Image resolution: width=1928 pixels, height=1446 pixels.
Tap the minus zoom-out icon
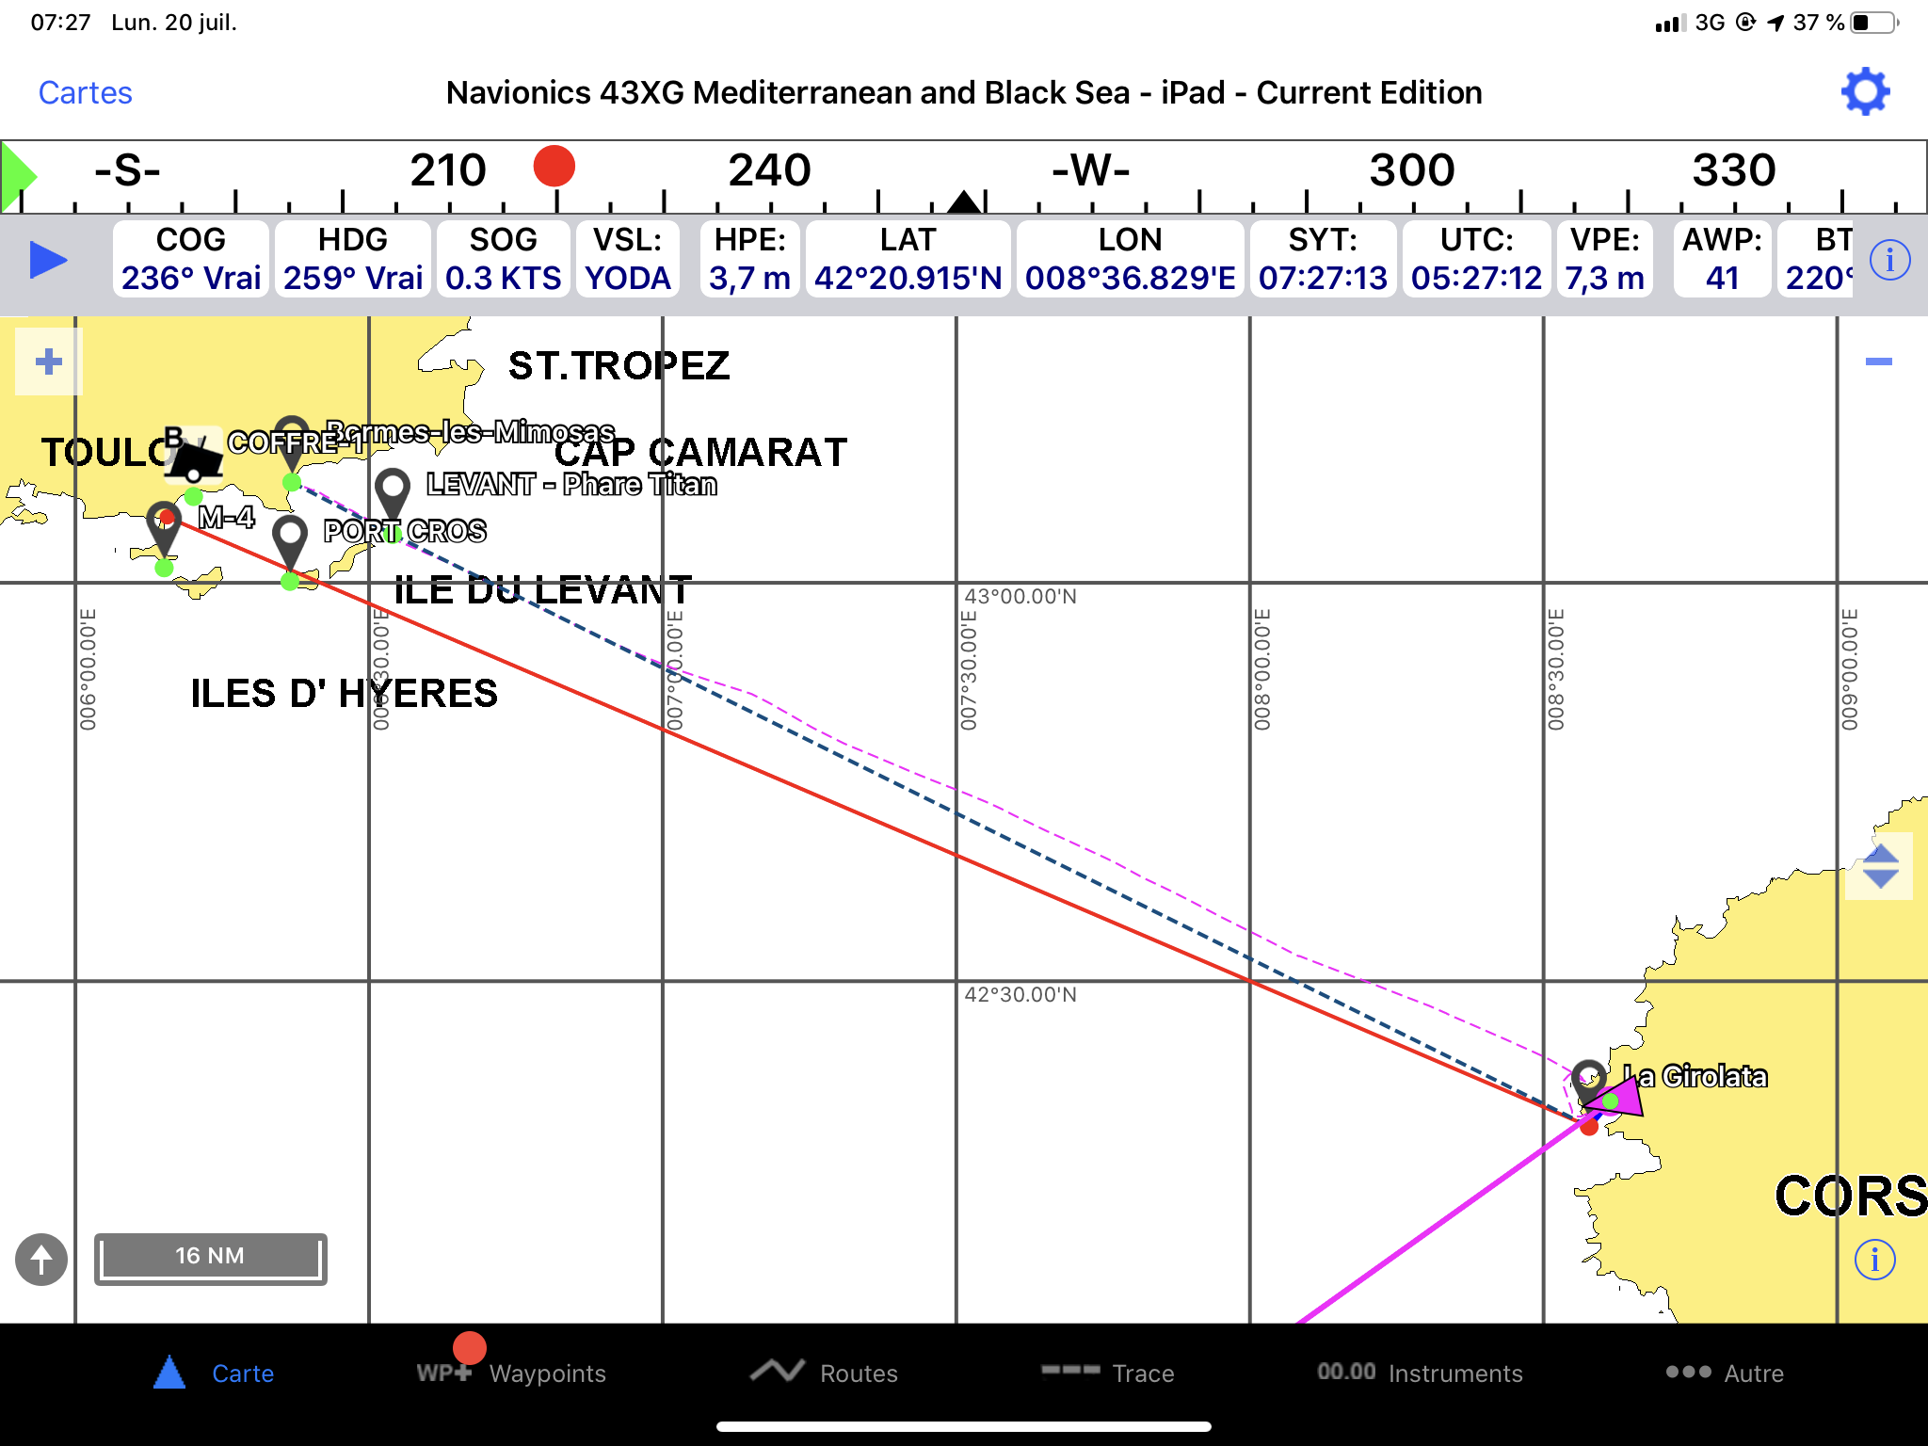click(1878, 361)
